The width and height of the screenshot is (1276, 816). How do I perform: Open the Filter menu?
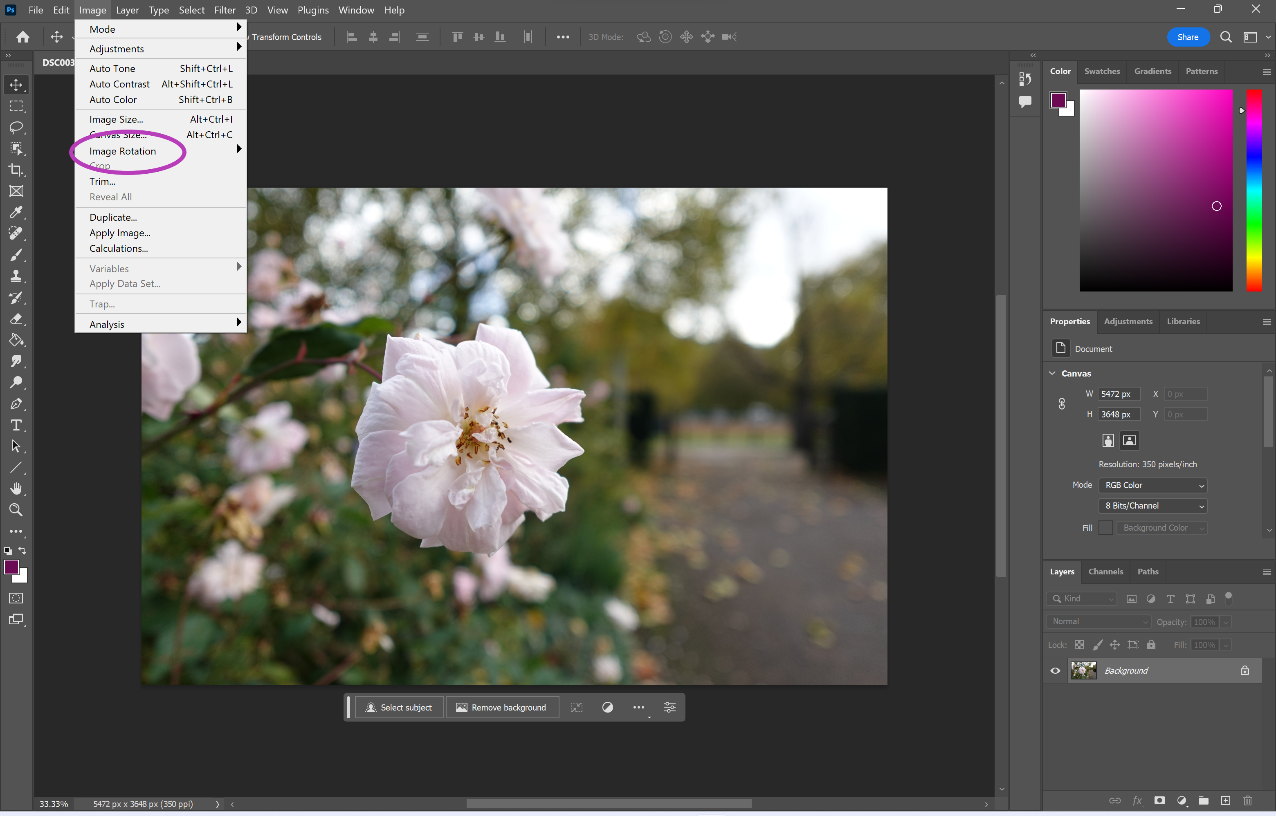tap(225, 10)
